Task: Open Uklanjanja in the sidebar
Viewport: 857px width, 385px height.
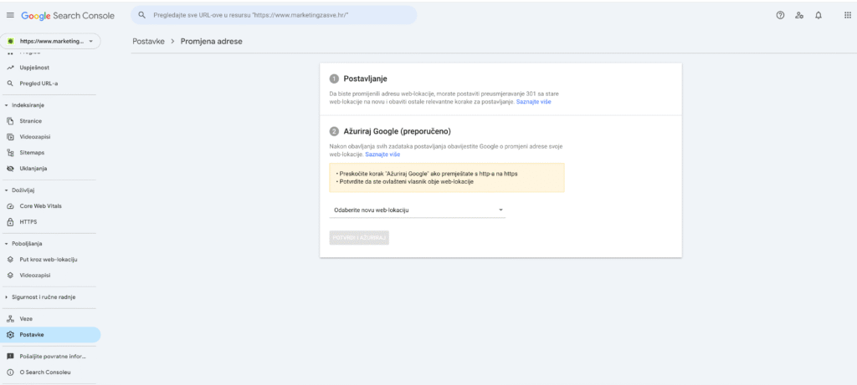Action: (33, 168)
